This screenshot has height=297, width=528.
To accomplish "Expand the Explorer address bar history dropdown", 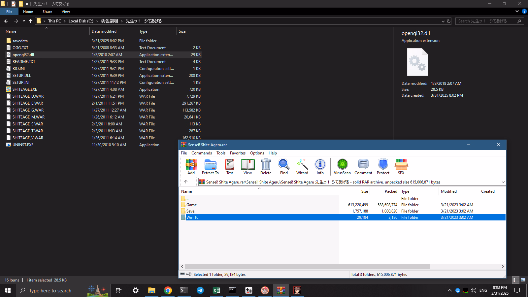I will pos(443,21).
